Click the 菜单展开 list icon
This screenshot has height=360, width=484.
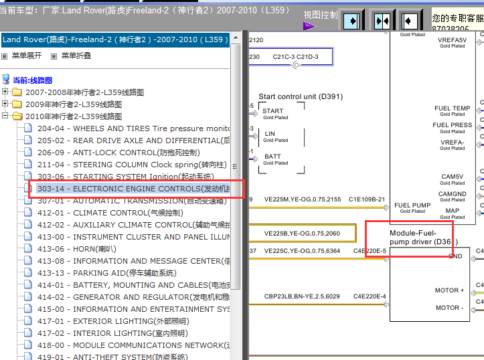[x=4, y=56]
